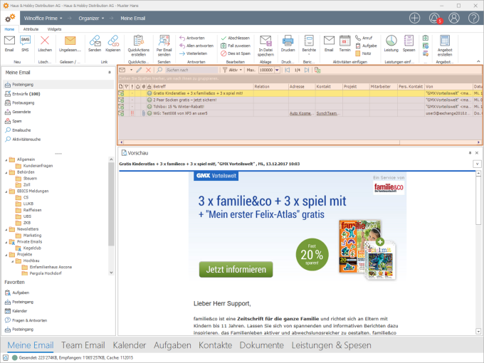The image size is (484, 363).
Task: Select email 'Tchibo: 15 % Winter-Rabatt!'
Action: click(x=179, y=107)
